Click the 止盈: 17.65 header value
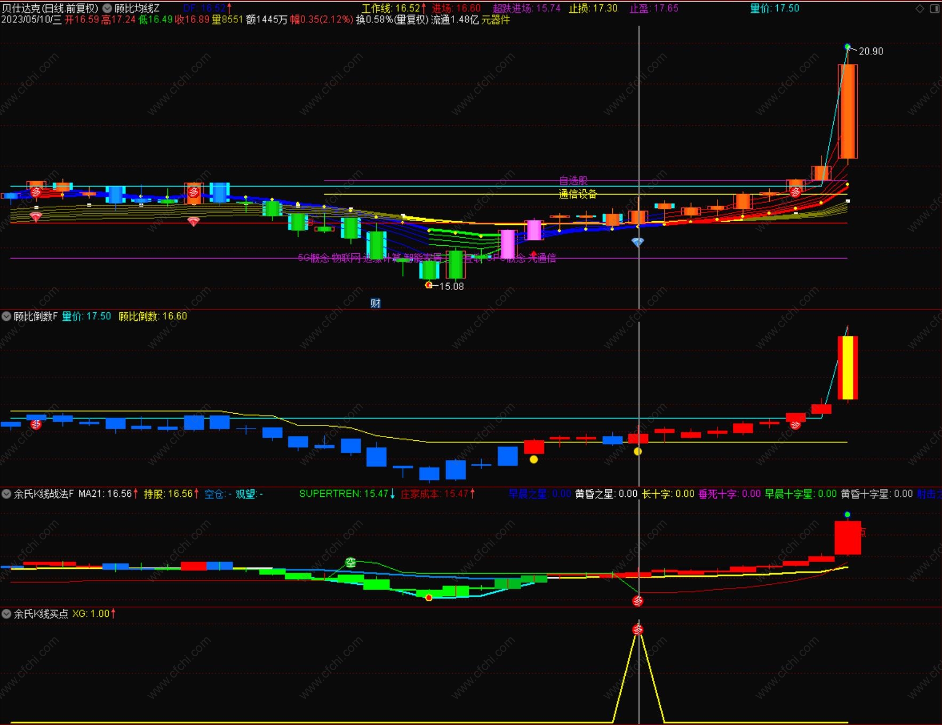Screen dimensions: 942x725 654,9
